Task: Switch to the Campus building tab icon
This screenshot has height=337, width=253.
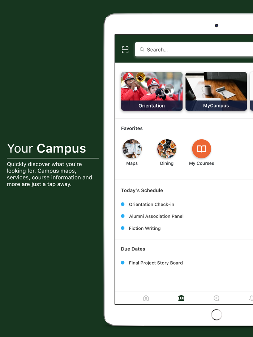Action: point(181,298)
